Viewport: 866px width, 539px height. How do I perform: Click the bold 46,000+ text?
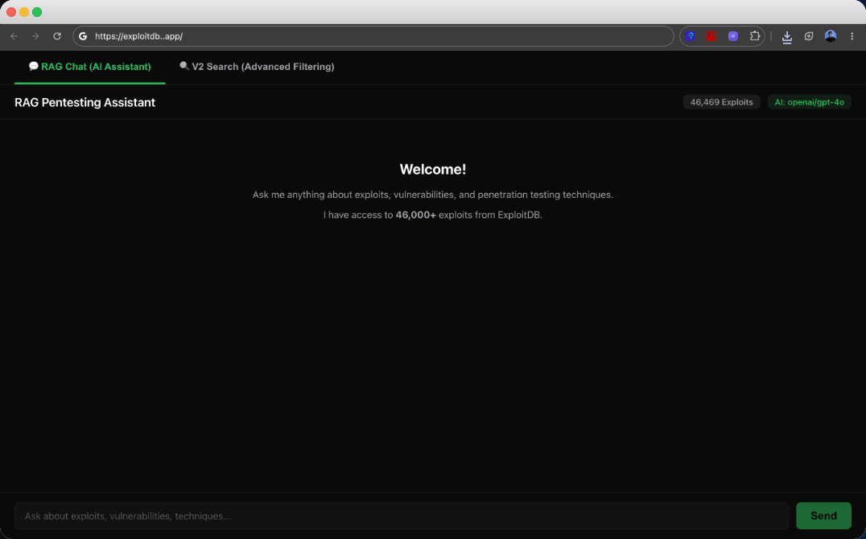tap(416, 215)
